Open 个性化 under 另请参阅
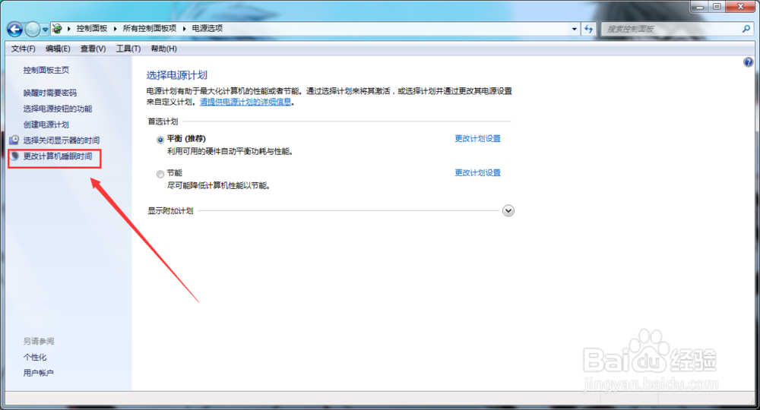The height and width of the screenshot is (410, 760). click(x=35, y=358)
